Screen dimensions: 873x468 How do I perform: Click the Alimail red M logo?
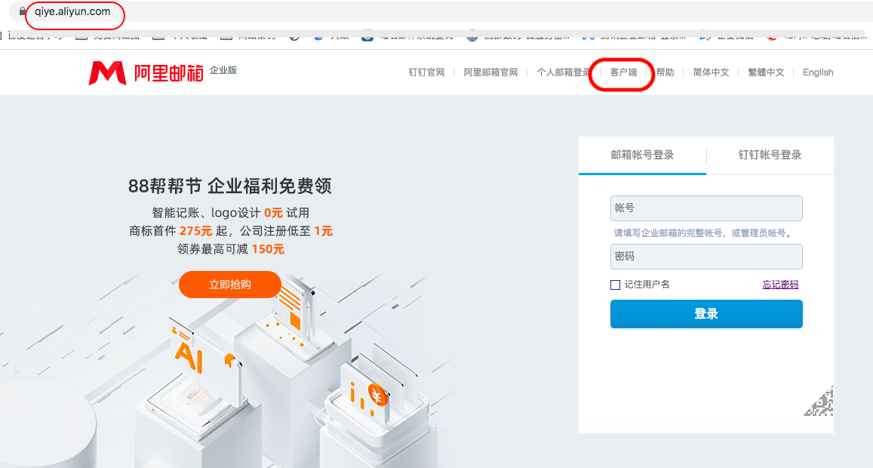click(107, 73)
